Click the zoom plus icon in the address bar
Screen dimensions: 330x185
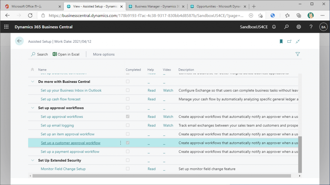tap(251, 15)
